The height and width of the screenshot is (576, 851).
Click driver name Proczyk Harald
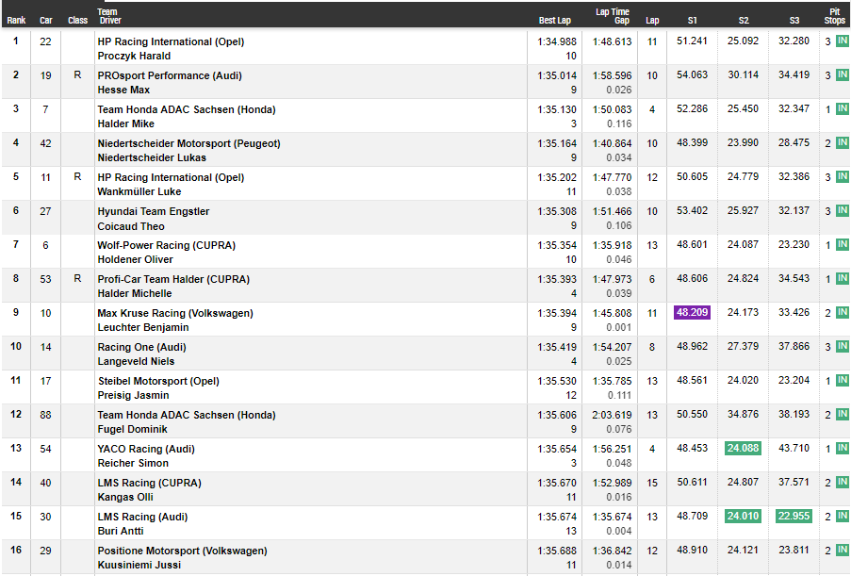(x=134, y=56)
